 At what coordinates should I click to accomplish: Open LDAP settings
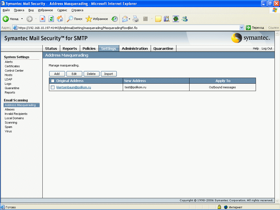click(x=8, y=79)
